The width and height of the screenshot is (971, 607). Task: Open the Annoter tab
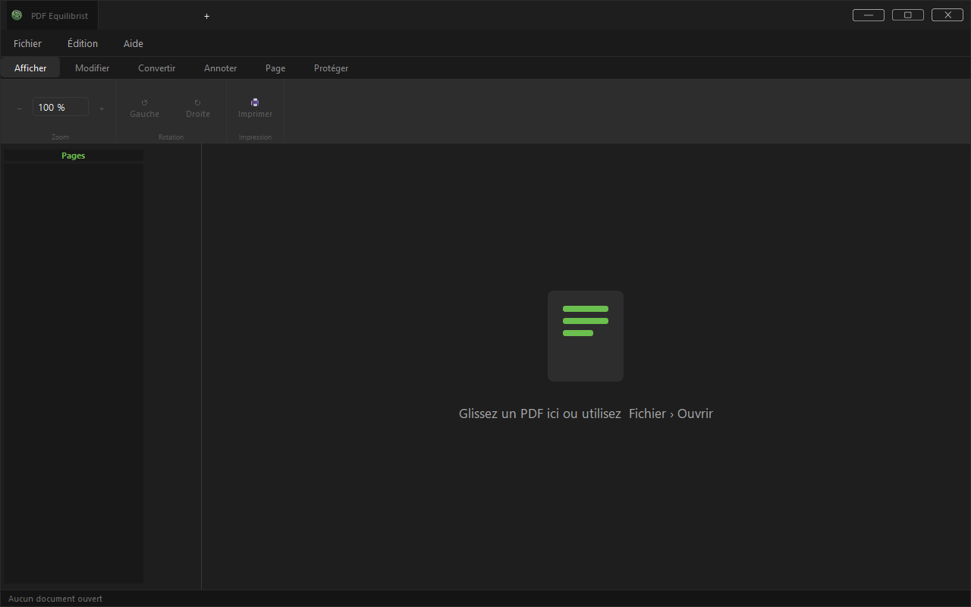(x=221, y=68)
